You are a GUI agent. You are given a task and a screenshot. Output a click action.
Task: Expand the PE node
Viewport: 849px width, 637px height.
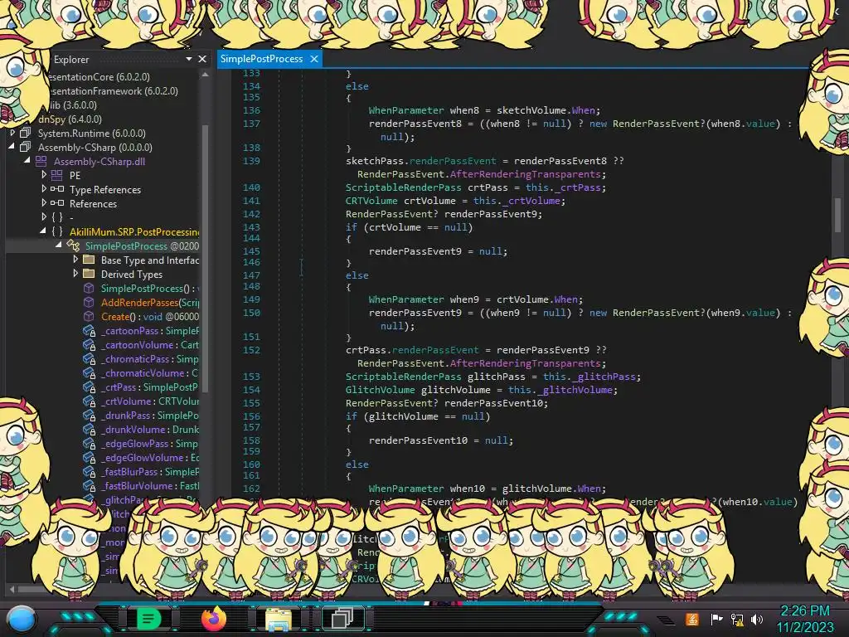point(44,175)
